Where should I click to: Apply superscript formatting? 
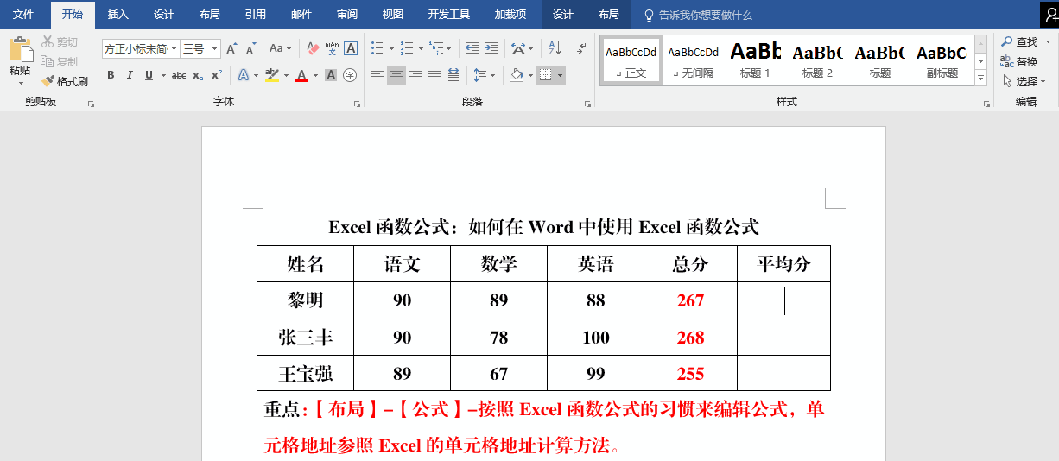tap(217, 76)
